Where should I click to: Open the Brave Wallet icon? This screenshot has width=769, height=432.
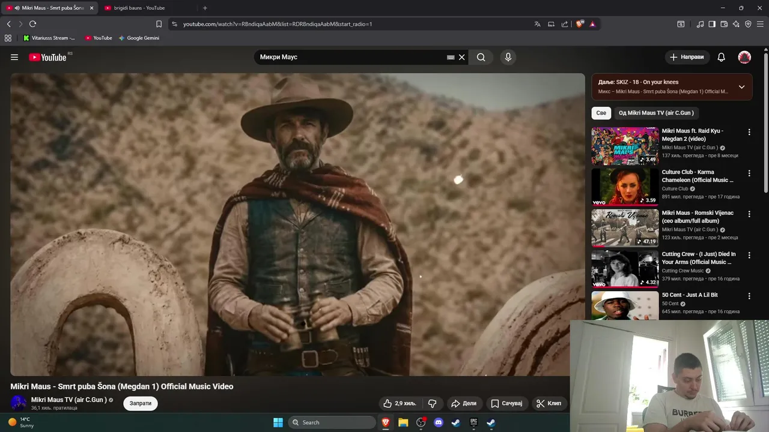(x=724, y=24)
